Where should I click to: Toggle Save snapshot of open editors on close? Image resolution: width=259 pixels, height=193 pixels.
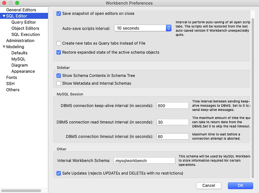(x=59, y=13)
